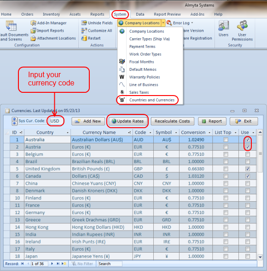Click globe icon beside Company Locations menu entry
267x271 pixels.
pos(122,31)
